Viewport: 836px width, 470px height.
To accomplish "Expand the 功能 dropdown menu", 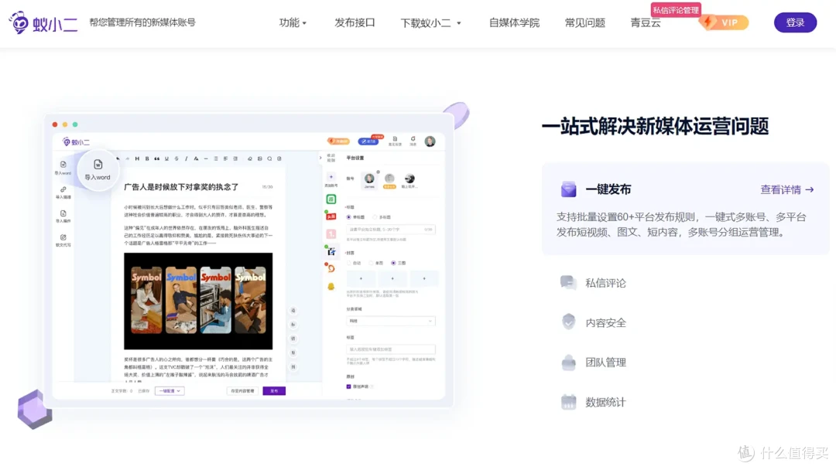I will pyautogui.click(x=293, y=23).
